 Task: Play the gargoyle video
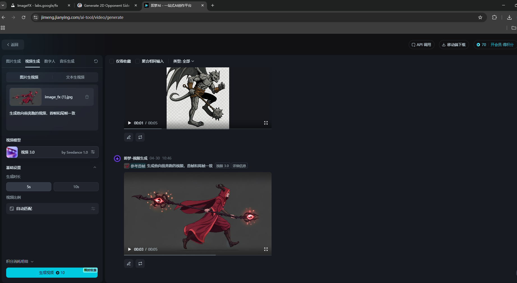[x=129, y=123]
